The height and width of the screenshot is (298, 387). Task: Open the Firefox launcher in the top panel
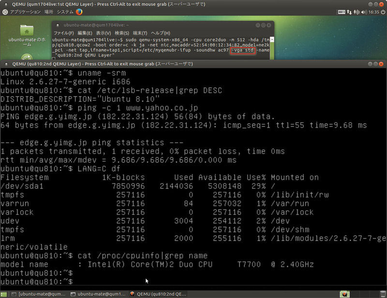point(79,12)
